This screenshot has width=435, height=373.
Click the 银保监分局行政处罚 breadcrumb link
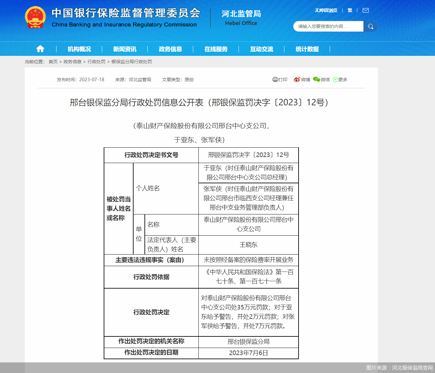point(132,62)
